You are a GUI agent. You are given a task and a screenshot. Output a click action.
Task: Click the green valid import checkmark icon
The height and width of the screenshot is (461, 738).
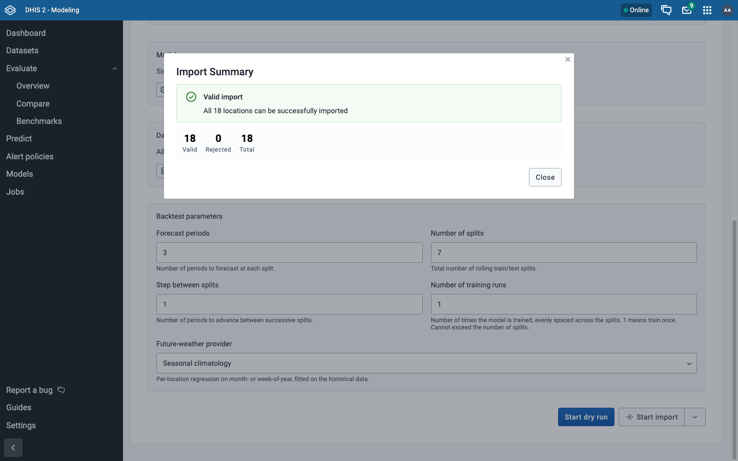click(x=191, y=97)
